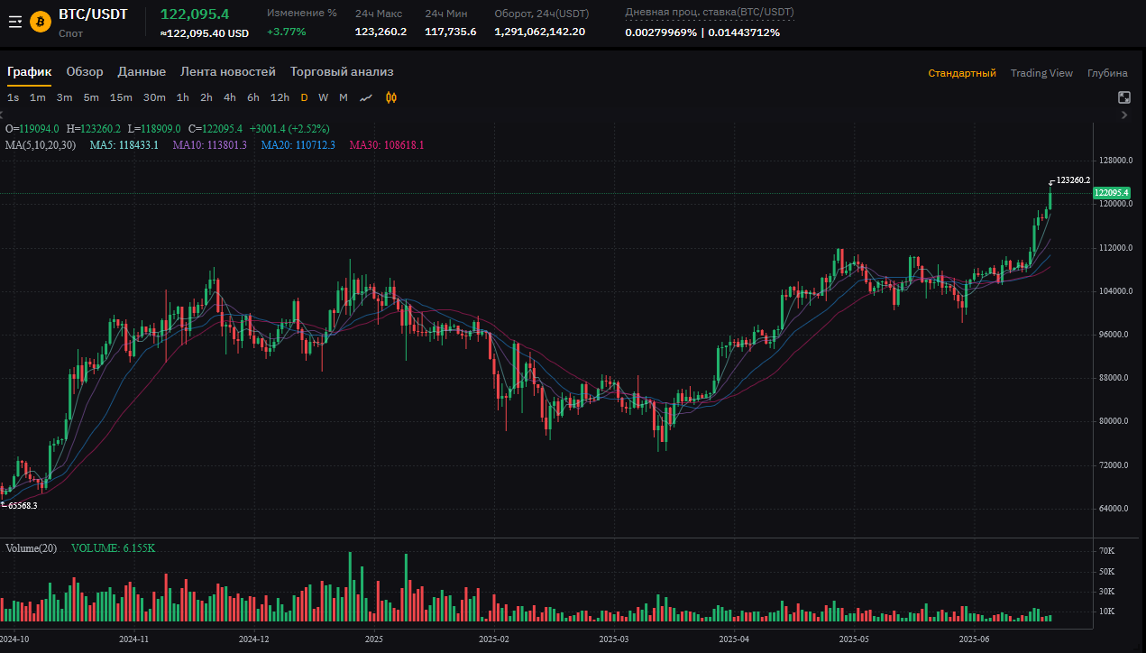This screenshot has height=653, width=1146.
Task: Set the interval to 15m
Action: (x=121, y=97)
